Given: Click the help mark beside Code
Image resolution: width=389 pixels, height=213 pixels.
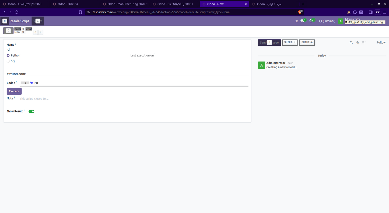Looking at the screenshot, I should 16,82.
